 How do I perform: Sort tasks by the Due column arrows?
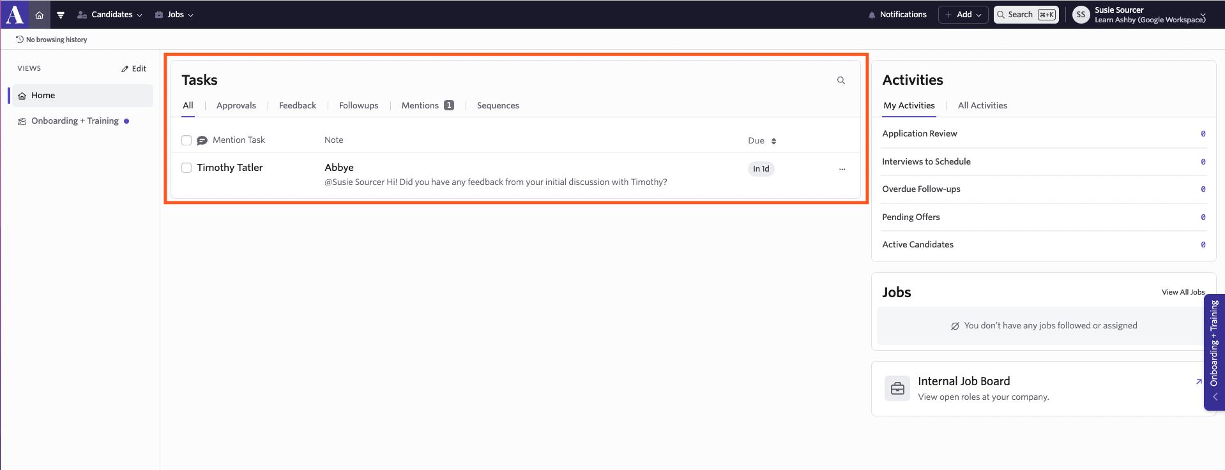[x=773, y=141]
